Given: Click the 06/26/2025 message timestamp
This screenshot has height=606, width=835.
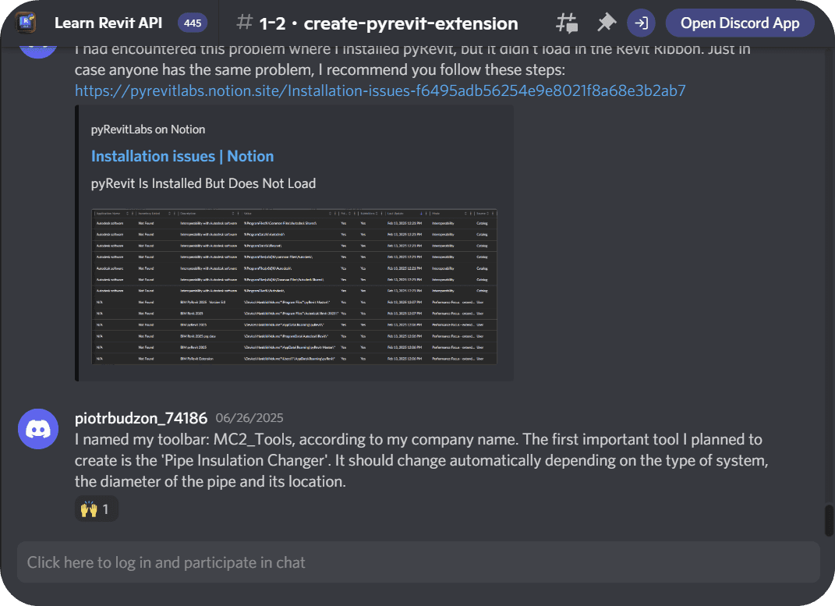Looking at the screenshot, I should click(x=249, y=418).
